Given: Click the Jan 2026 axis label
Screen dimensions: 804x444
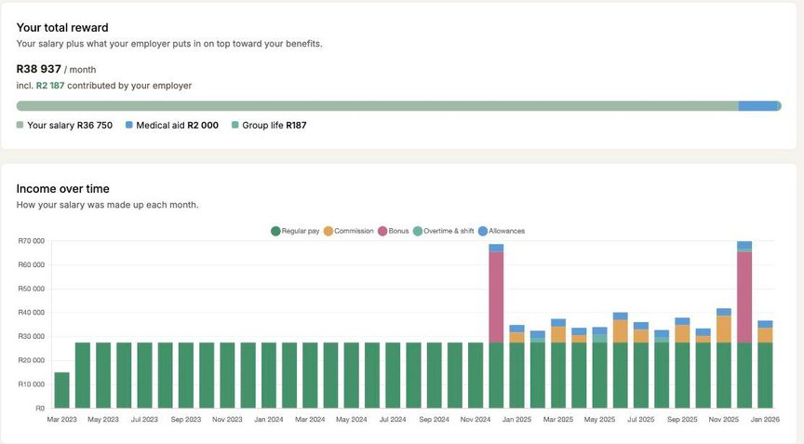Looking at the screenshot, I should tap(765, 420).
